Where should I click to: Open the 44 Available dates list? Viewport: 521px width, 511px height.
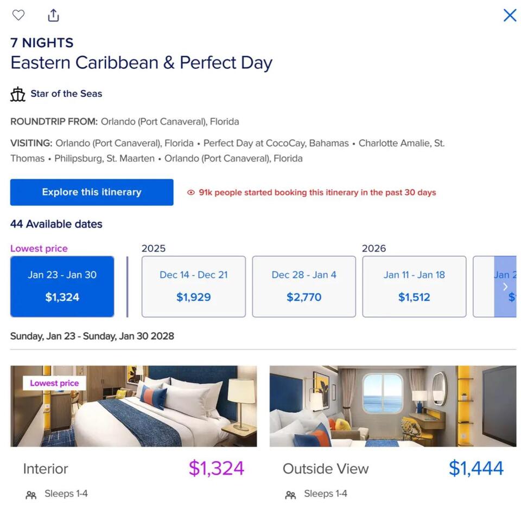[x=56, y=224]
